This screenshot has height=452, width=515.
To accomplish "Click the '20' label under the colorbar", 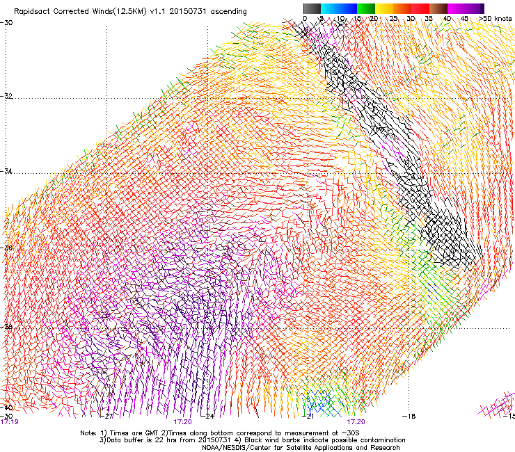I will (x=374, y=18).
